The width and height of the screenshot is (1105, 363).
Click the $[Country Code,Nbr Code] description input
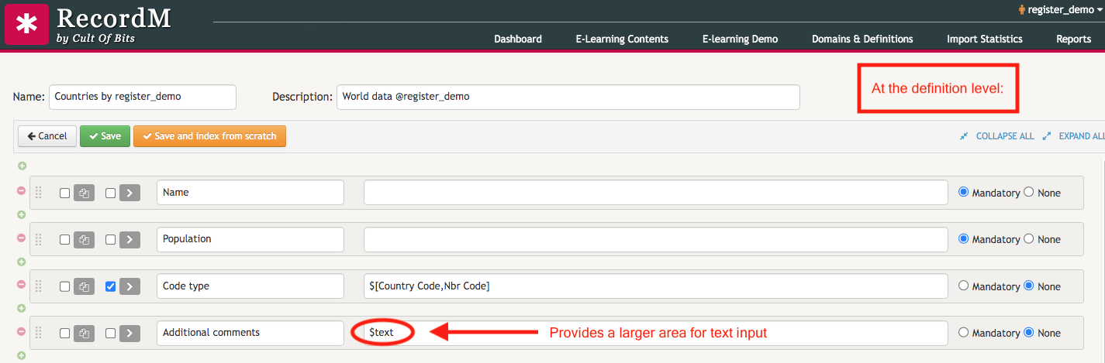tap(656, 286)
